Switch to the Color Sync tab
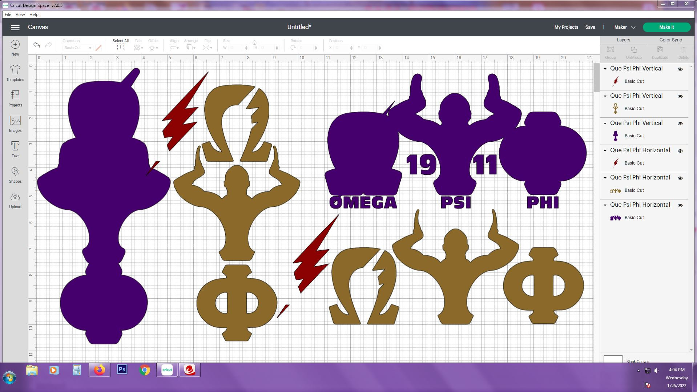The width and height of the screenshot is (697, 392). [670, 40]
